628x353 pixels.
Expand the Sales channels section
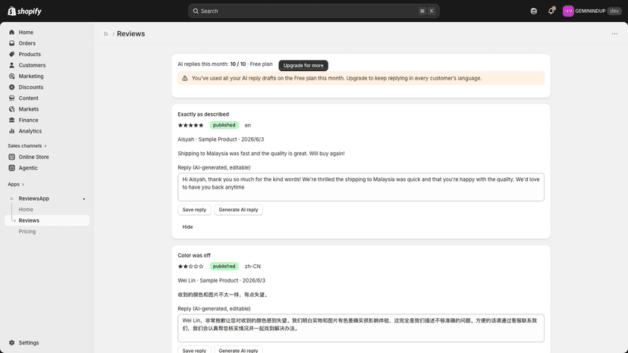(x=27, y=145)
